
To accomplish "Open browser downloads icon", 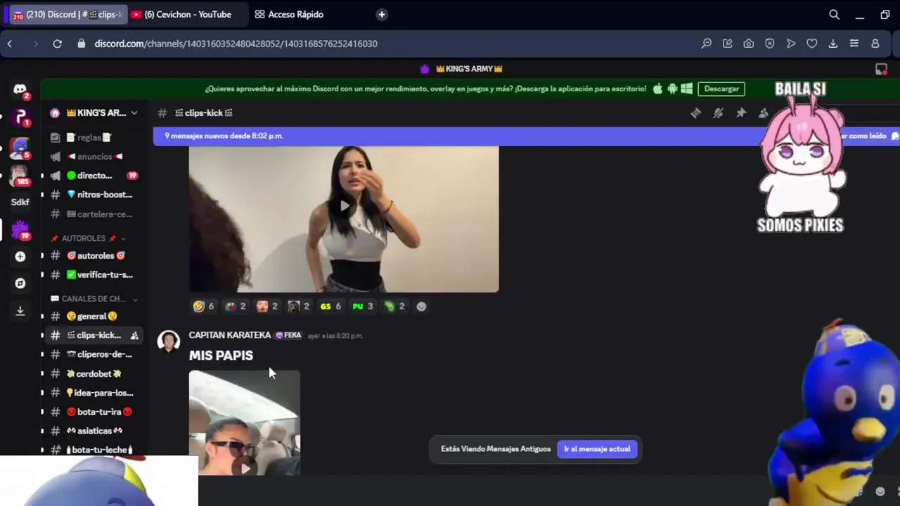I will tap(833, 44).
